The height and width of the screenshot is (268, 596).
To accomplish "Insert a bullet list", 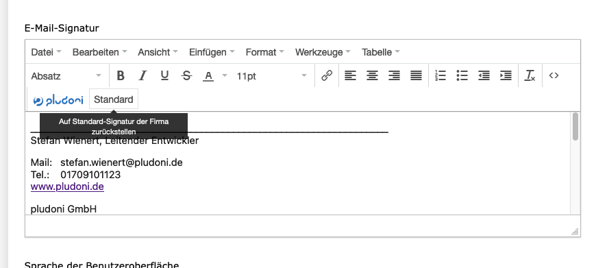I will [462, 75].
